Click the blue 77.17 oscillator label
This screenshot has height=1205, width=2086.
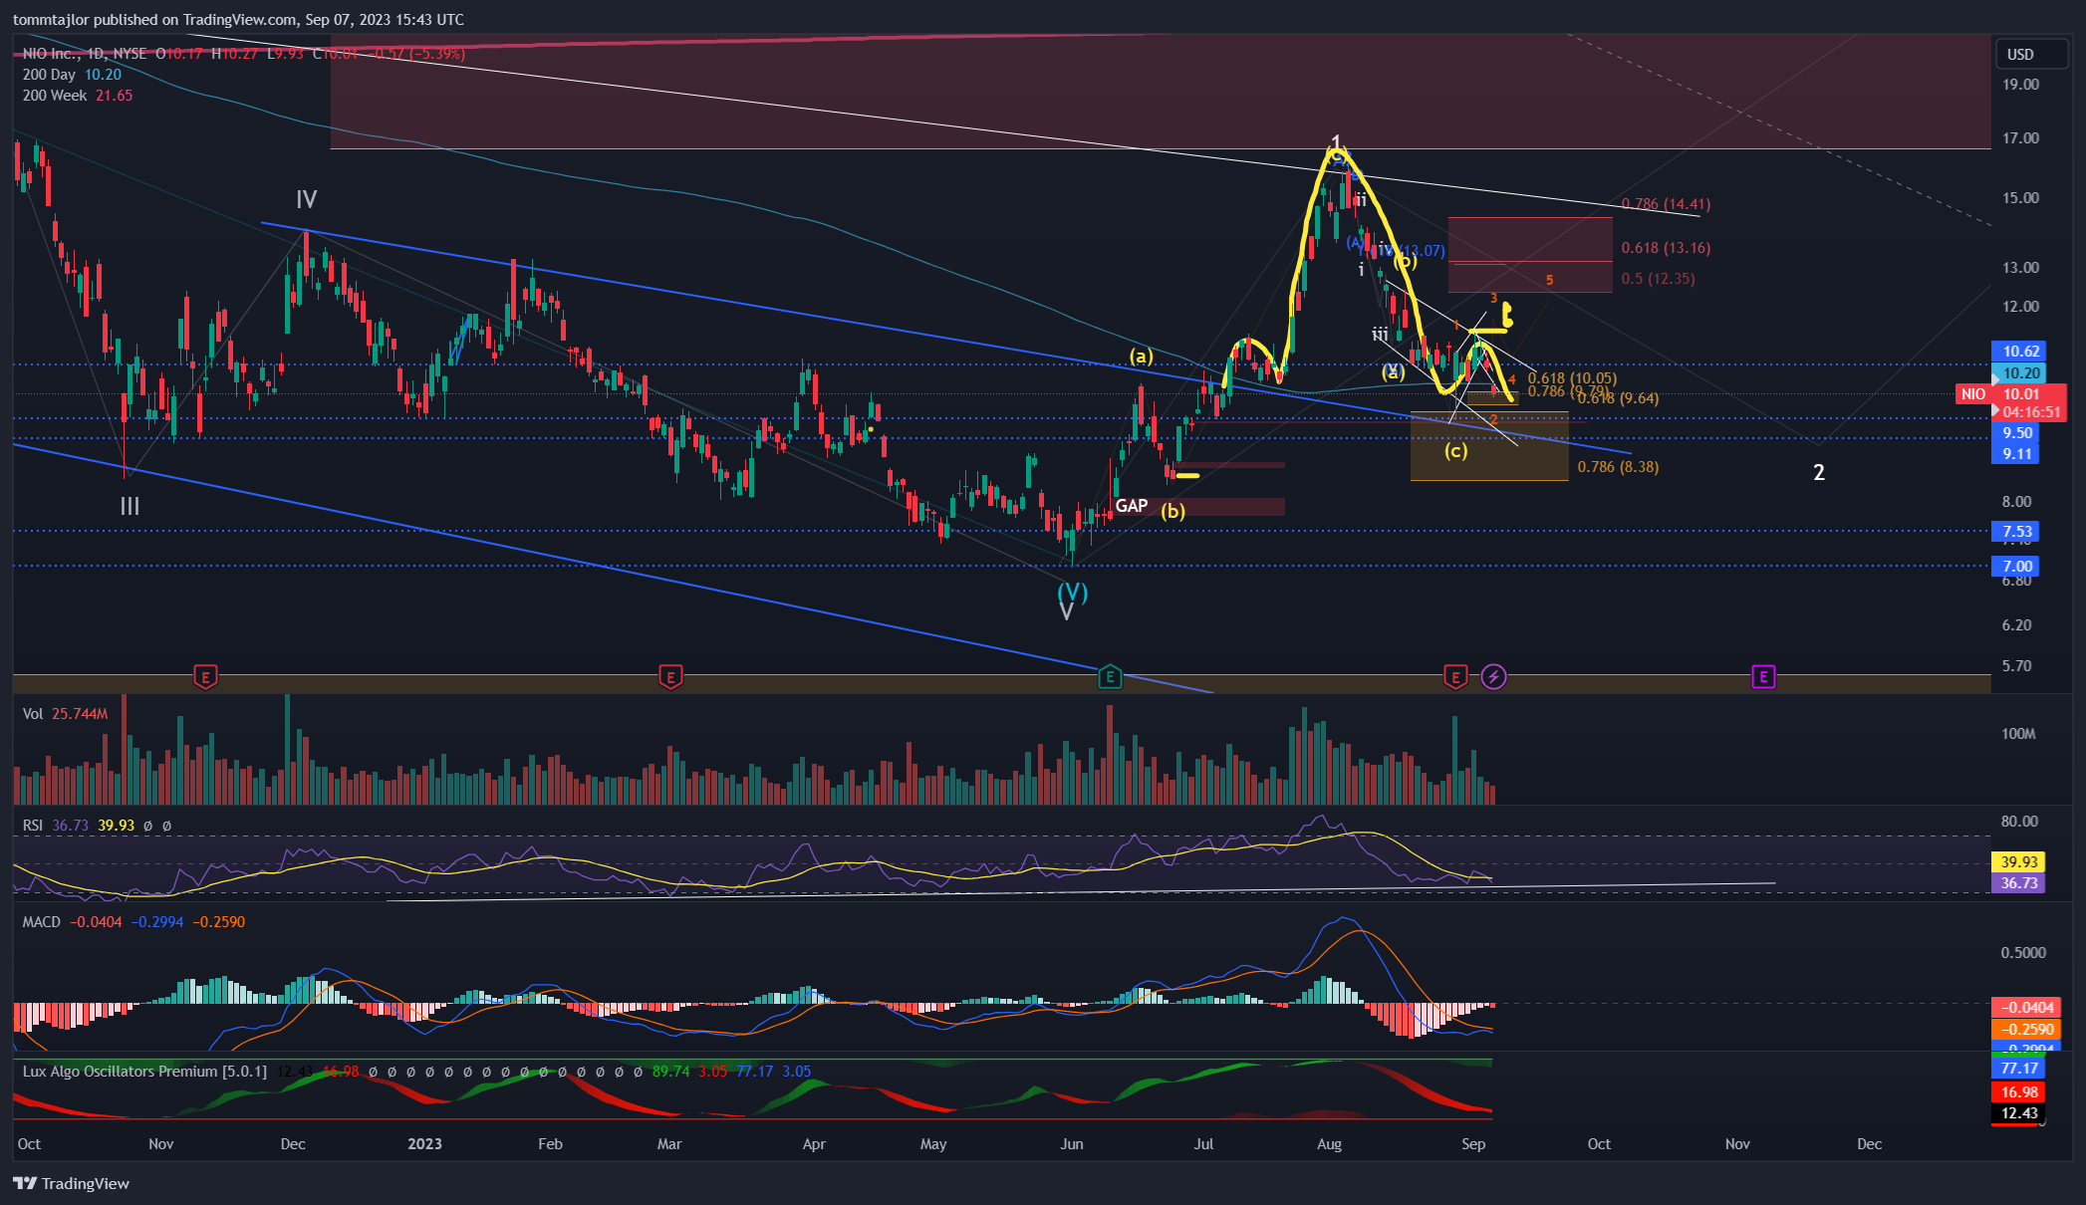(2018, 1069)
